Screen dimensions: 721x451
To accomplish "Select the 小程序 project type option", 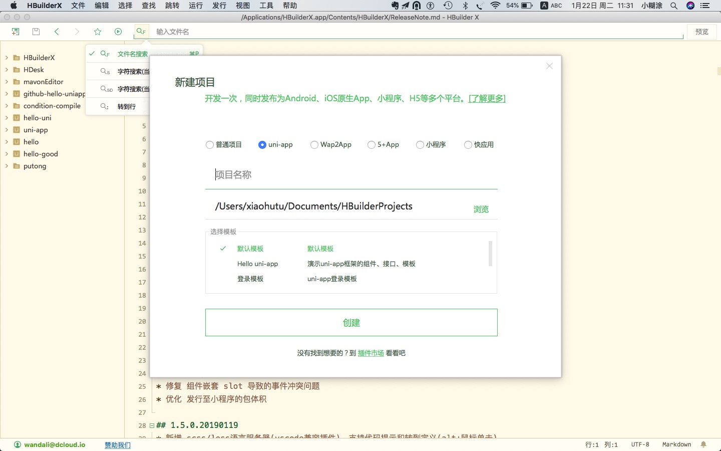I will [x=420, y=145].
